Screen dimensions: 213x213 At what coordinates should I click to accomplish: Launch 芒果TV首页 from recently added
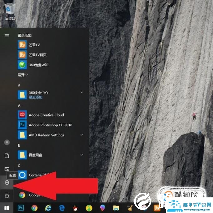[x=37, y=55]
